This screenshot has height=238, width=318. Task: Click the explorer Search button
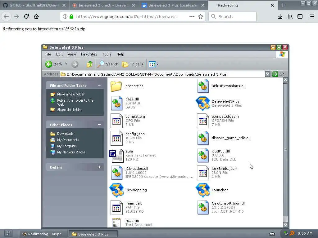(108, 64)
